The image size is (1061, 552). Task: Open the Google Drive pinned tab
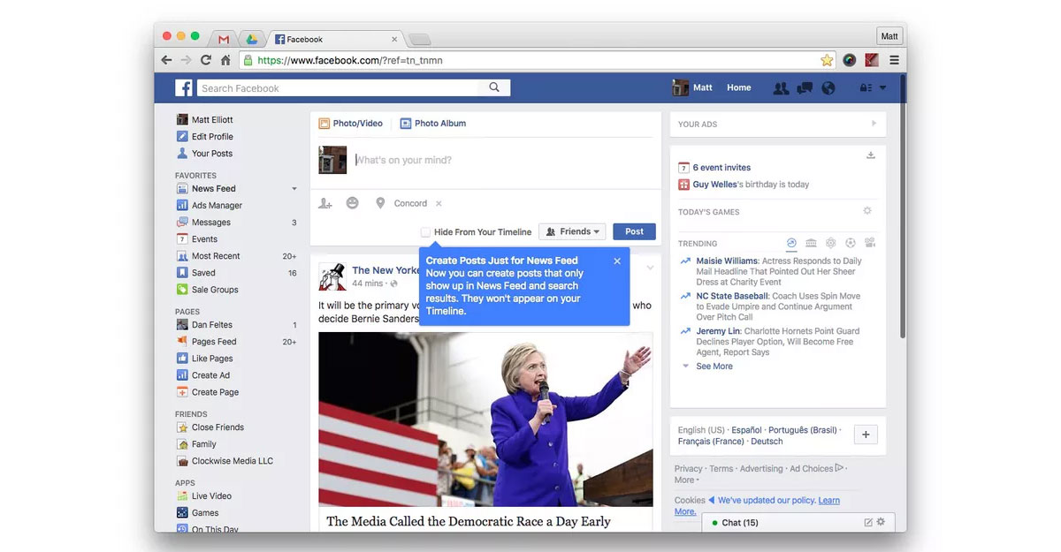tap(252, 39)
